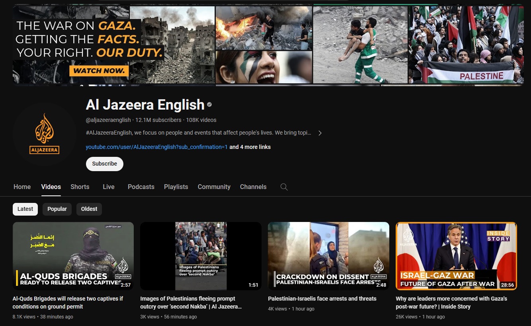Viewport: 531px width, 326px height.
Task: Show 'and 4 more links'
Action: click(x=250, y=147)
